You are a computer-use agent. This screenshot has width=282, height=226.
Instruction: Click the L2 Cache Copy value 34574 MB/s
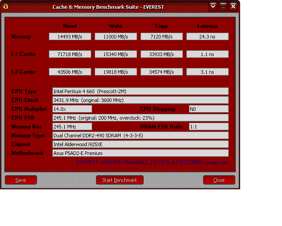(162, 72)
